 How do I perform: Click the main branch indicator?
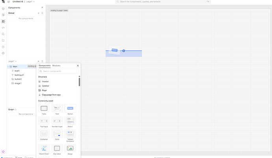click(19, 157)
